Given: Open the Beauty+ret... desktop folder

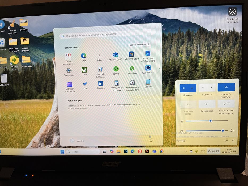Looking at the screenshot, I should (26, 62).
